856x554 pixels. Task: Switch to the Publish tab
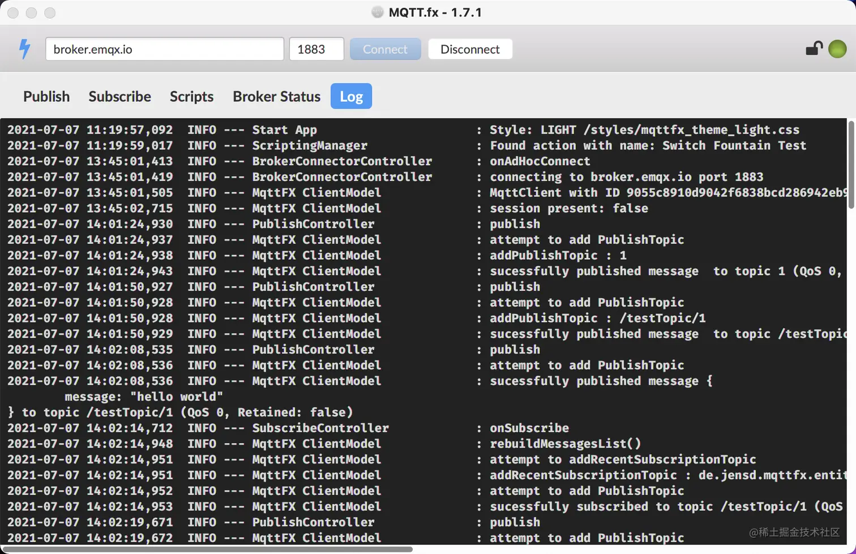point(46,96)
